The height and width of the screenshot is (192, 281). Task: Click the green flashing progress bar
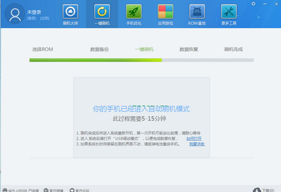(96, 60)
